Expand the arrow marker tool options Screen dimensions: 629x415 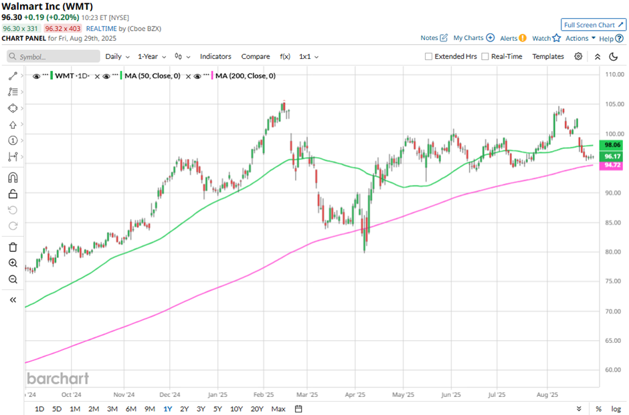click(x=21, y=125)
